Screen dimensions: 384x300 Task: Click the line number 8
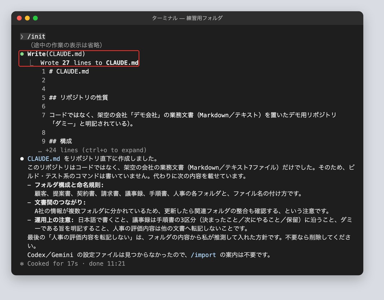tap(44, 132)
